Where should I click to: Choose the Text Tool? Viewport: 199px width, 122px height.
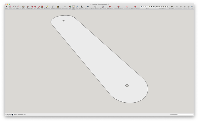tap(53, 7)
